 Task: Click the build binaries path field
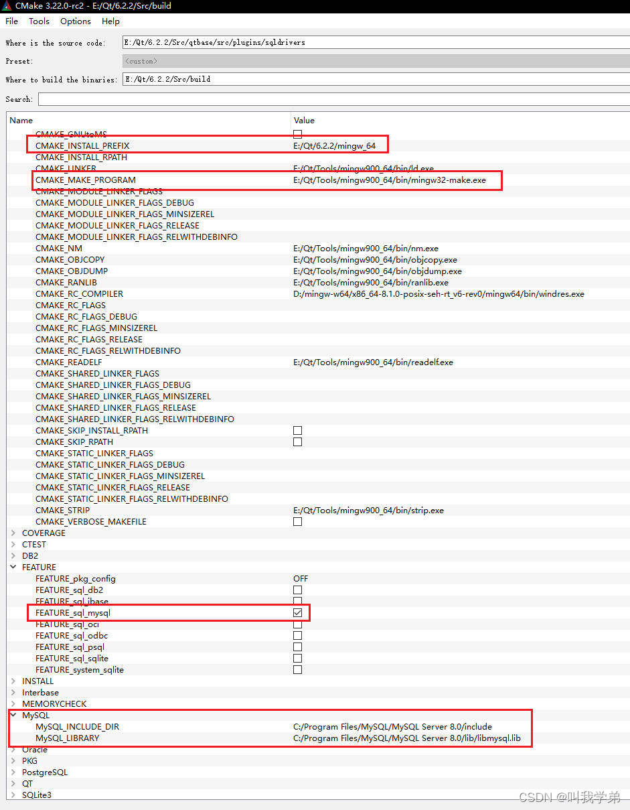click(x=376, y=79)
